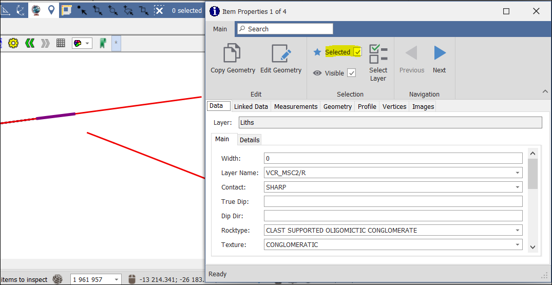Click the location pin icon
Image resolution: width=552 pixels, height=285 pixels.
click(51, 10)
